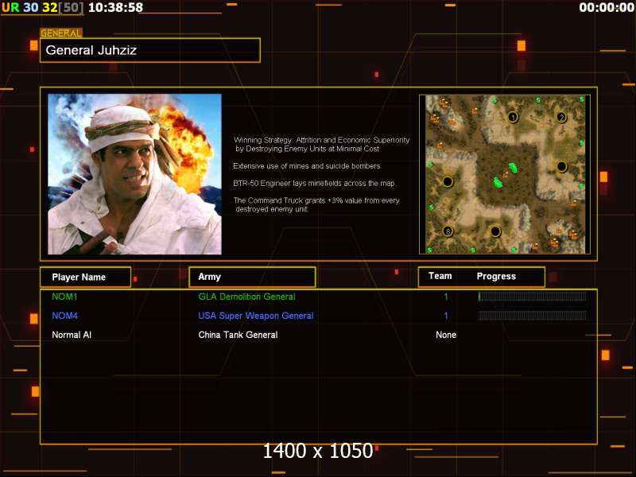
Task: Click the unnumbered start marker on map's east edge
Action: click(x=561, y=166)
